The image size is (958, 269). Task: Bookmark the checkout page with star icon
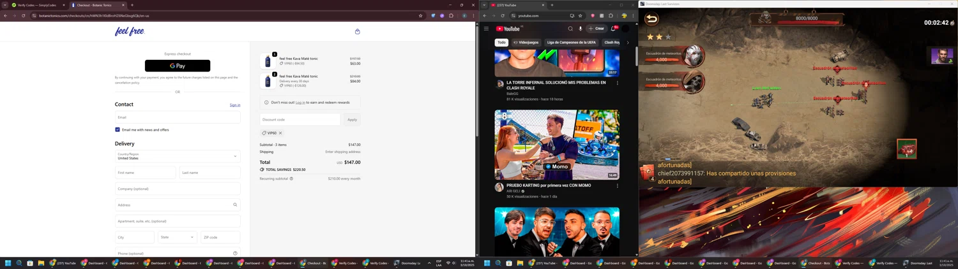pyautogui.click(x=420, y=16)
